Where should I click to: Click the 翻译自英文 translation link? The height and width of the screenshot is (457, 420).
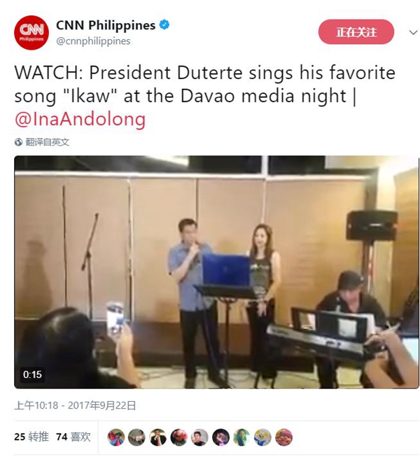(48, 142)
